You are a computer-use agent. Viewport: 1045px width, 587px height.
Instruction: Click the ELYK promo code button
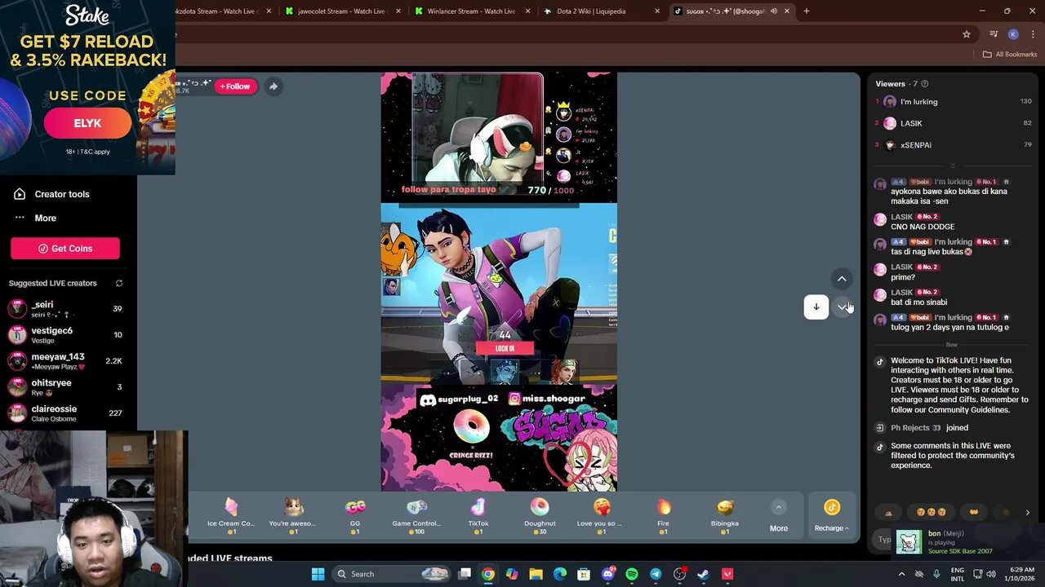pos(87,123)
